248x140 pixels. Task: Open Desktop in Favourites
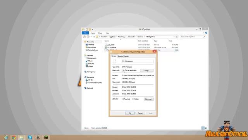click(91, 45)
